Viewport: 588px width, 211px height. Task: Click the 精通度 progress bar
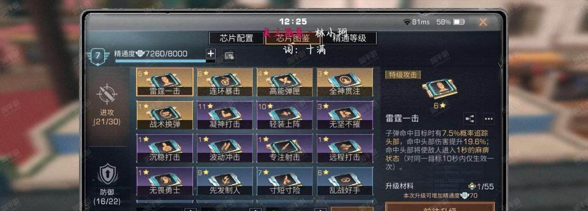coord(165,61)
